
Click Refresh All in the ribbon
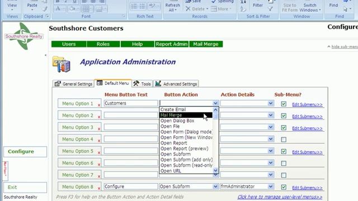coord(172,7)
